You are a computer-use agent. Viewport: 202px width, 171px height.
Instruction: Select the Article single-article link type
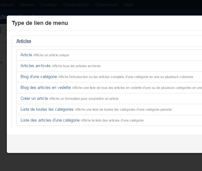tap(26, 55)
